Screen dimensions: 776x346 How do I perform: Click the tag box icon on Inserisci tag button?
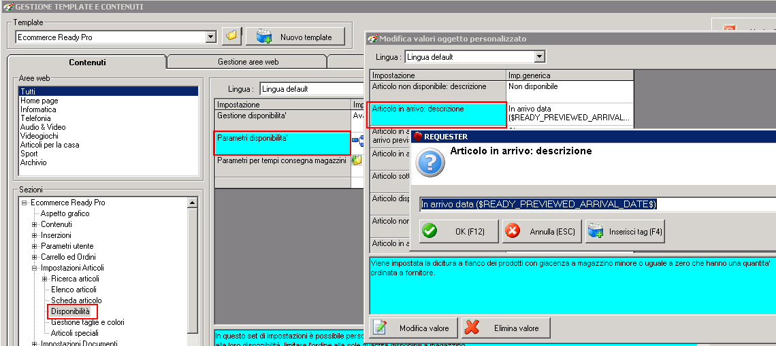596,231
